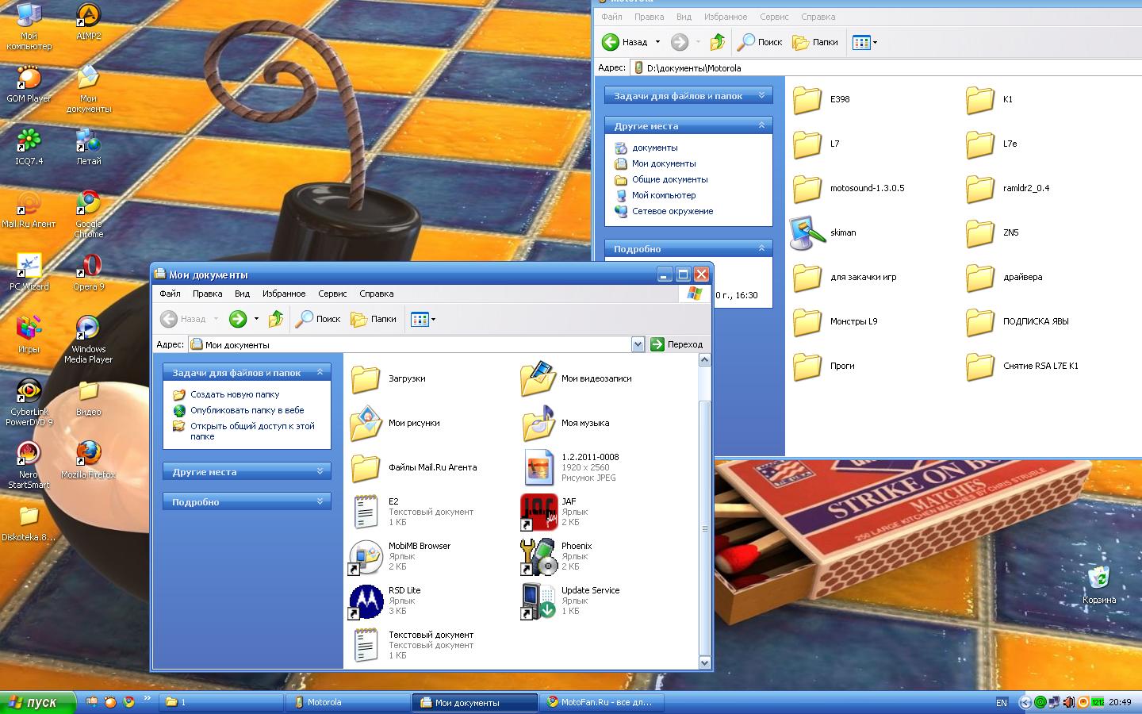Click the пуск Start button

[37, 702]
